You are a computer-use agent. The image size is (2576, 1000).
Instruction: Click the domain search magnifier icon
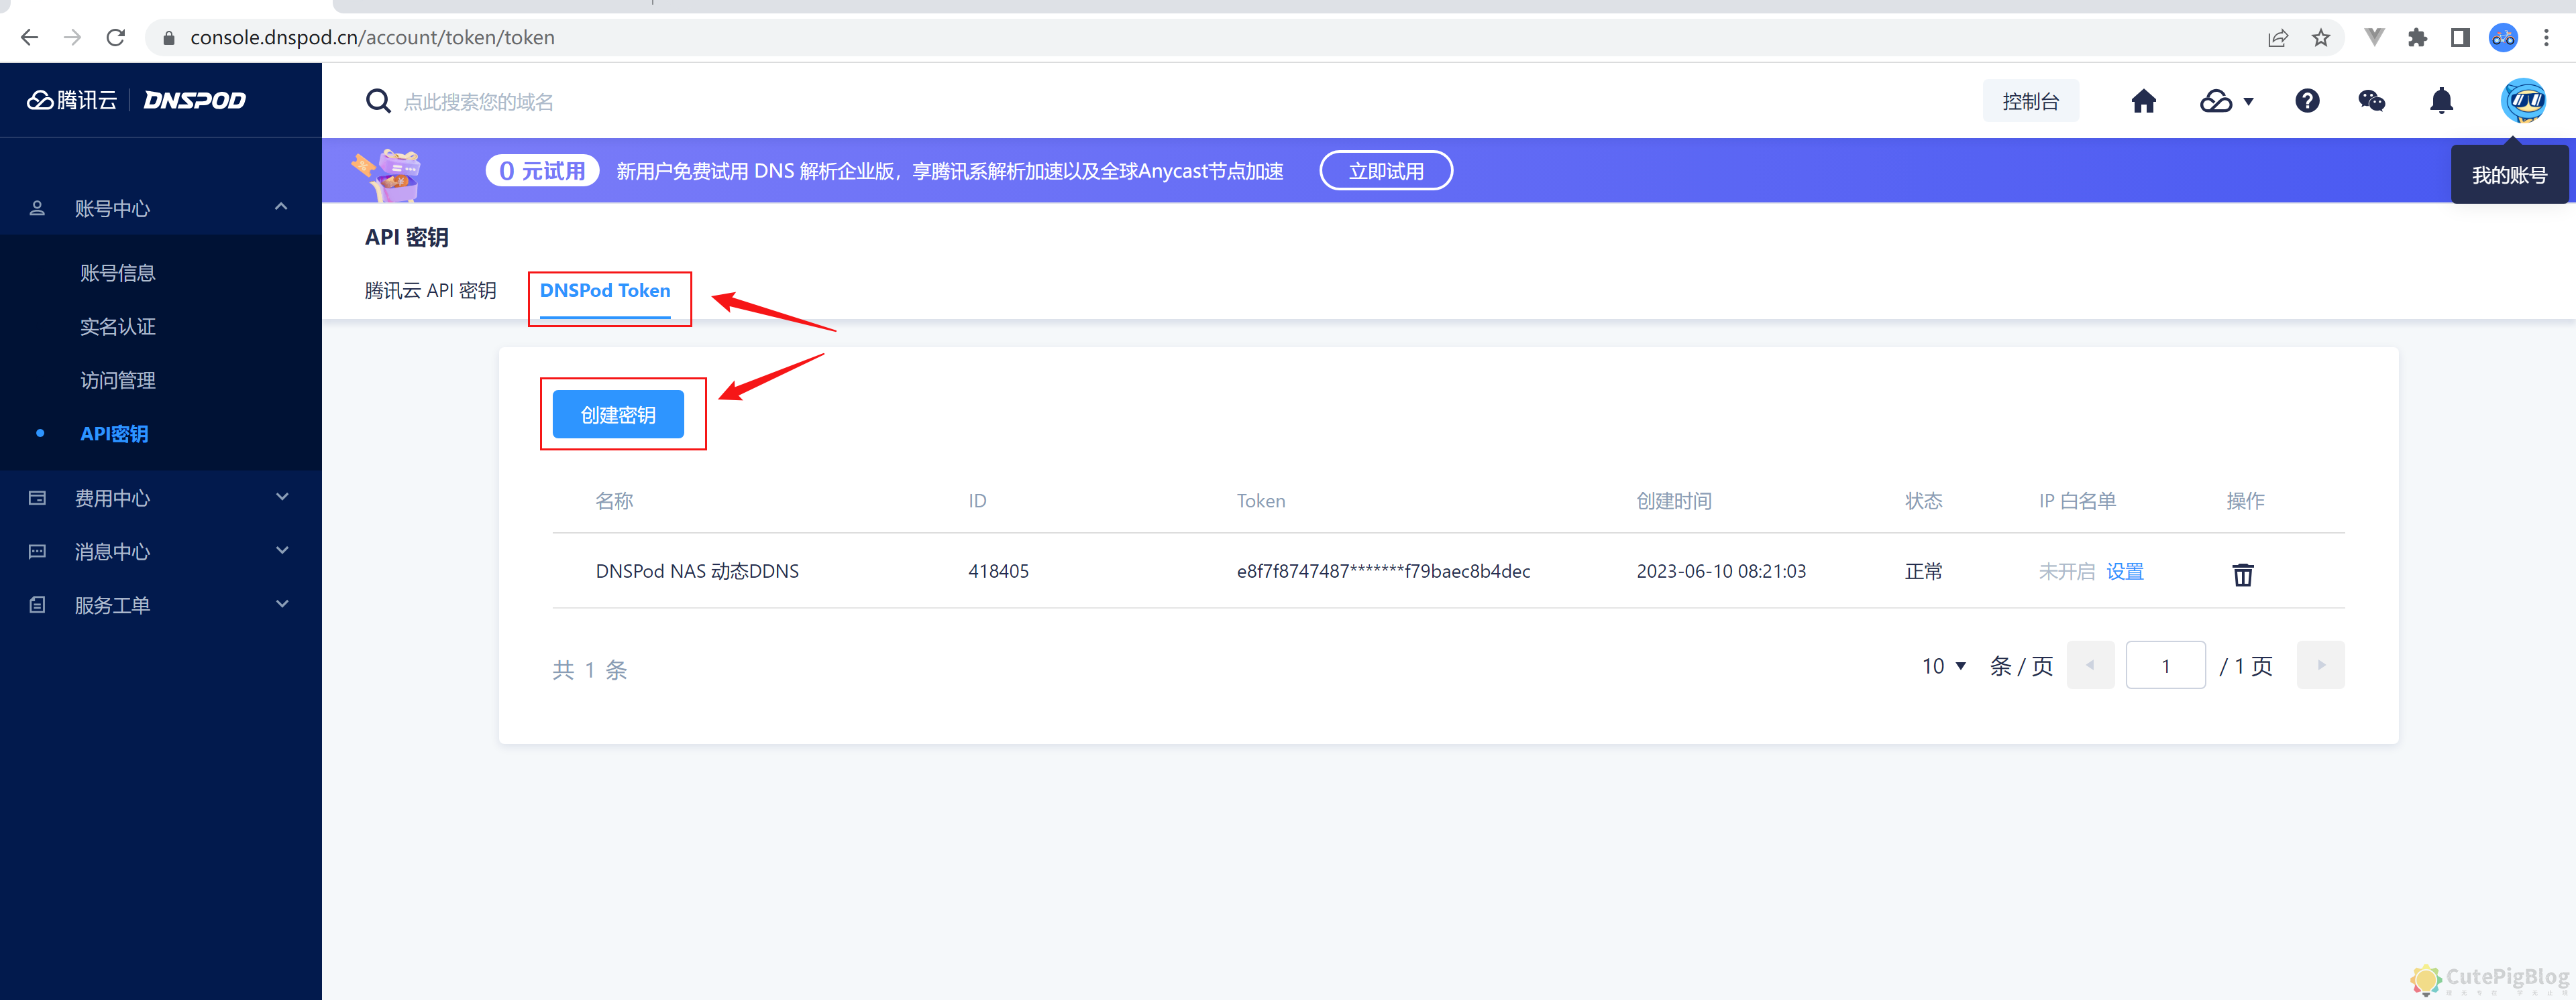click(x=378, y=101)
